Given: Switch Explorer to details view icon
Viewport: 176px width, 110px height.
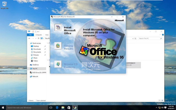Looking at the screenshot, I should (x=160, y=100).
